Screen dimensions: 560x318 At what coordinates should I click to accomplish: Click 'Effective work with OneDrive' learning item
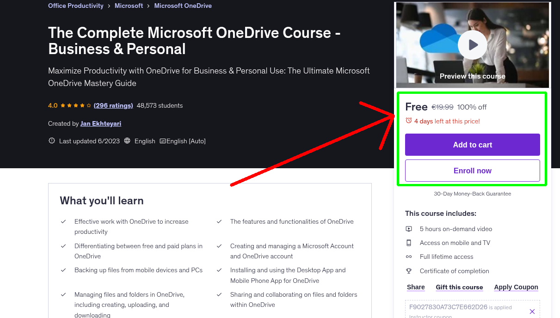pos(131,226)
